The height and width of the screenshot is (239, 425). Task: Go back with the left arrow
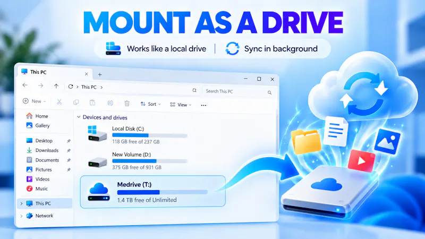25,85
